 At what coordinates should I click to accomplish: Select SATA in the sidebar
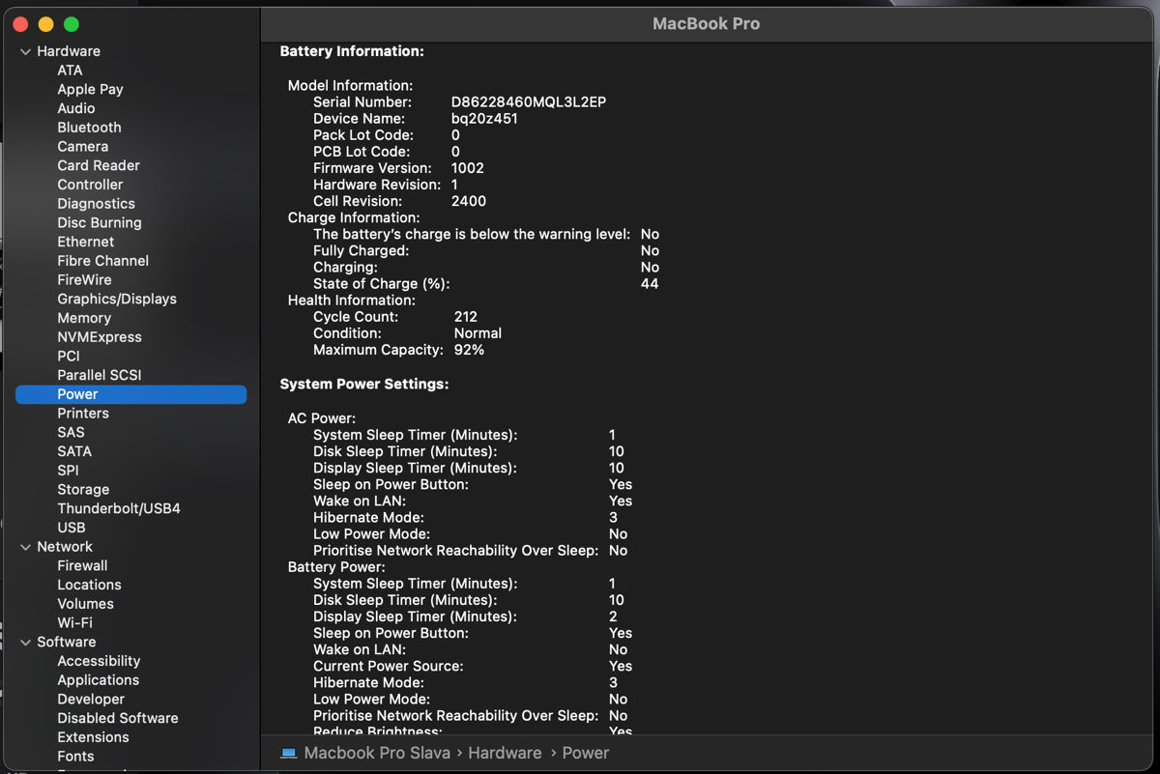pos(74,451)
